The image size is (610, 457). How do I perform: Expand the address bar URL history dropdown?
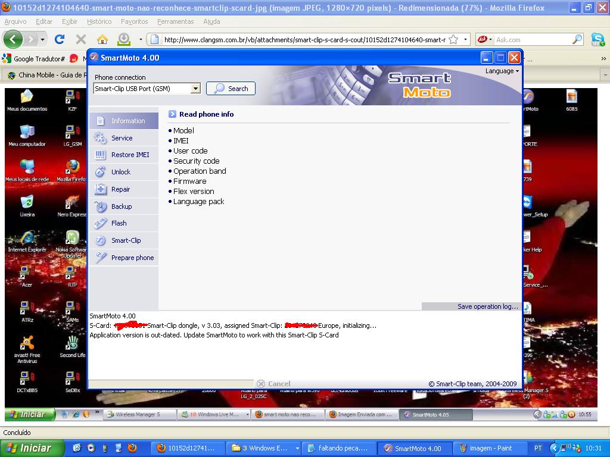pos(465,40)
